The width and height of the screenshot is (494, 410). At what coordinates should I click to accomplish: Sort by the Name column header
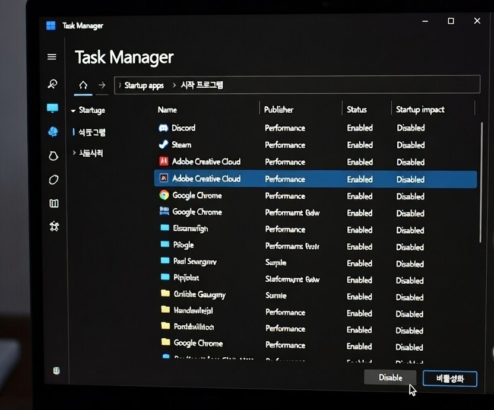(167, 110)
